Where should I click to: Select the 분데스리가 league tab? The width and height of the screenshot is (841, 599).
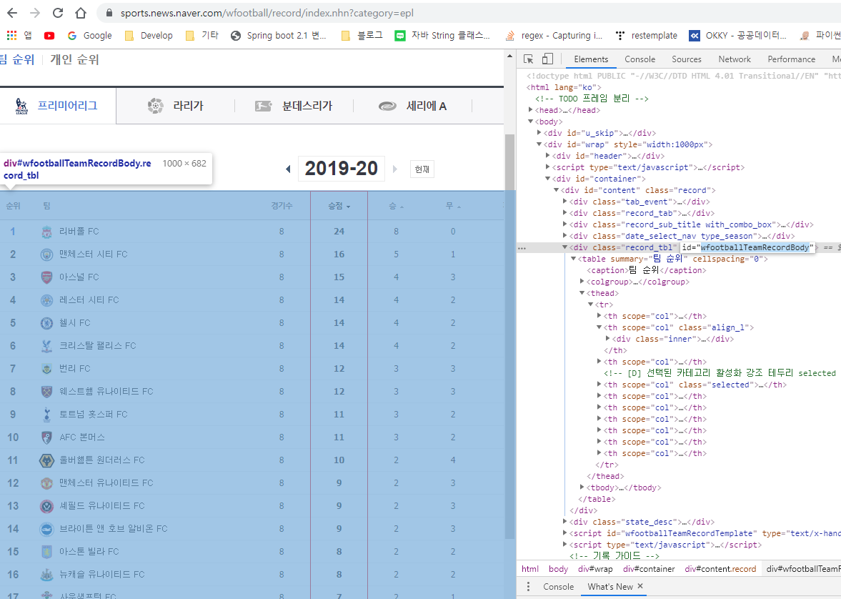pyautogui.click(x=294, y=106)
